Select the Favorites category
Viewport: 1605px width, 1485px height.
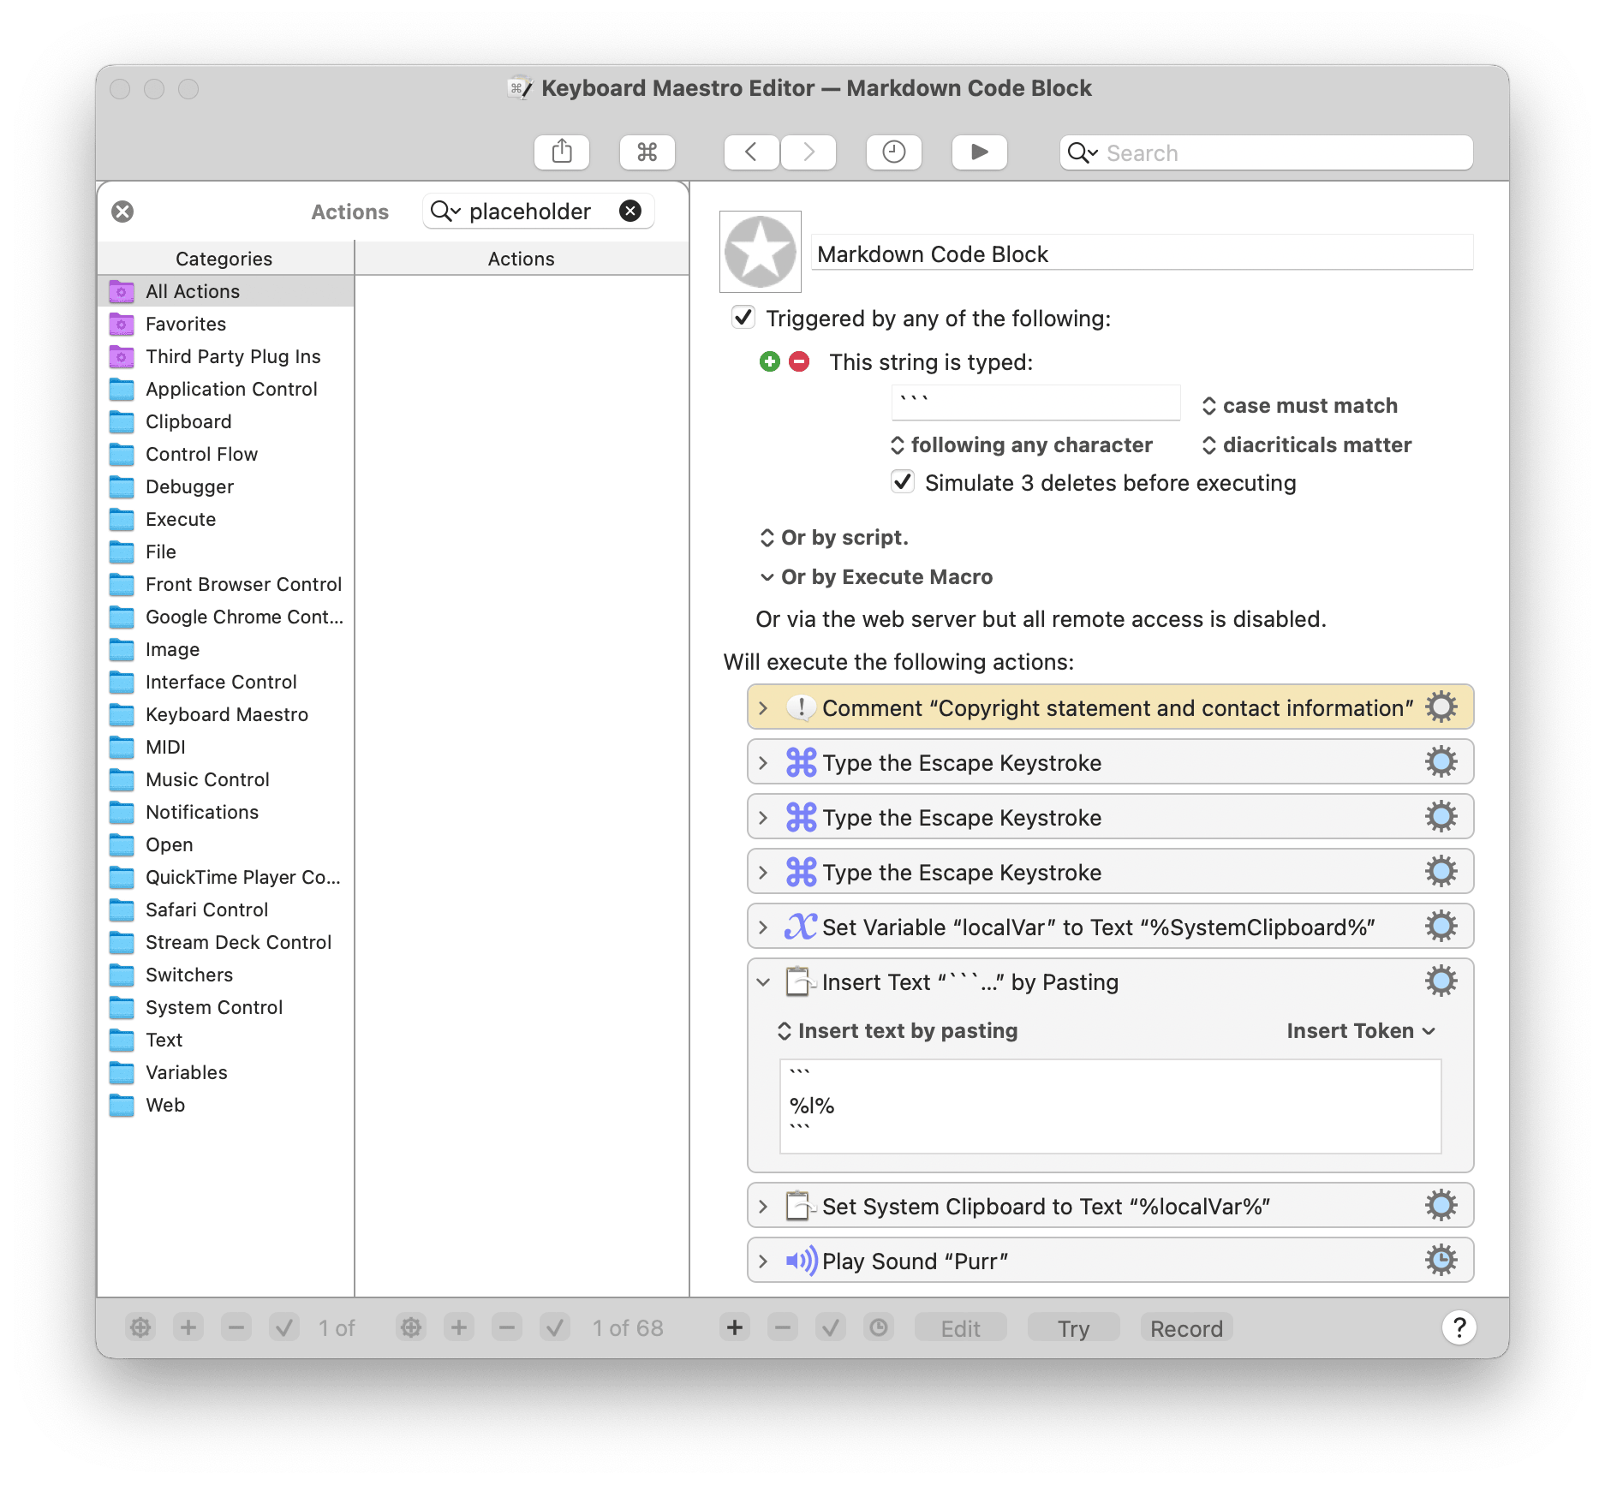tap(226, 324)
